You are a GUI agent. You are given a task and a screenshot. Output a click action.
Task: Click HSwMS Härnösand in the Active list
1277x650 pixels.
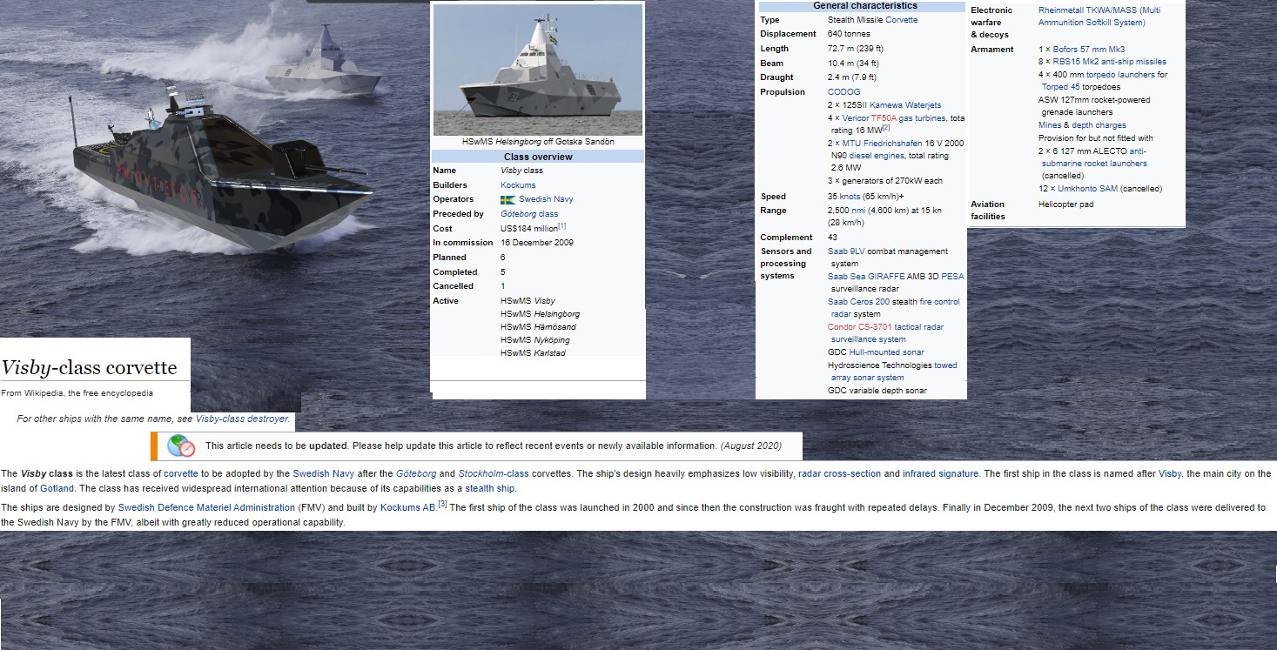[538, 327]
